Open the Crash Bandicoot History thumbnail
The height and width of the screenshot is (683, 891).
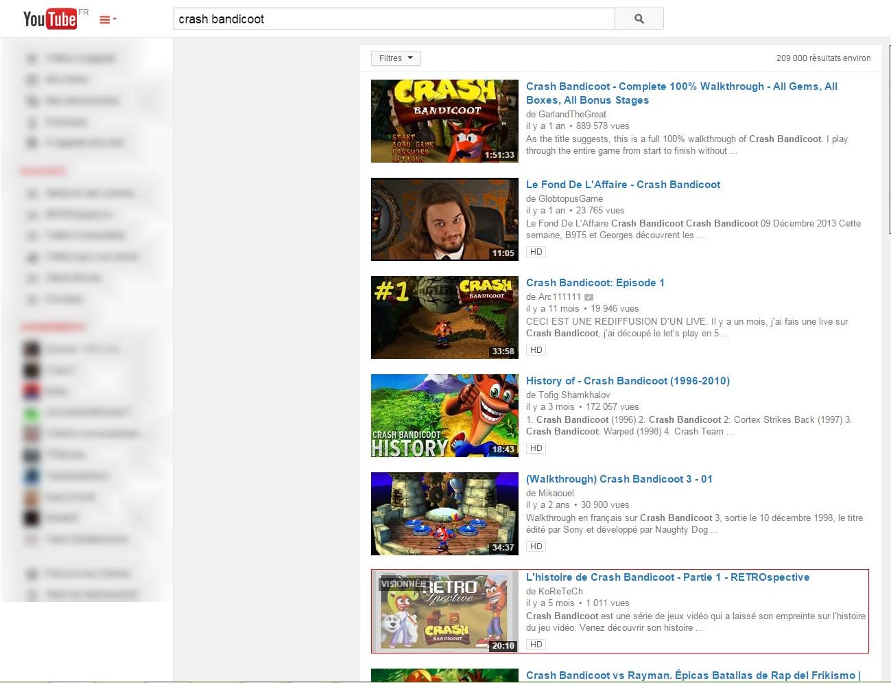[444, 415]
